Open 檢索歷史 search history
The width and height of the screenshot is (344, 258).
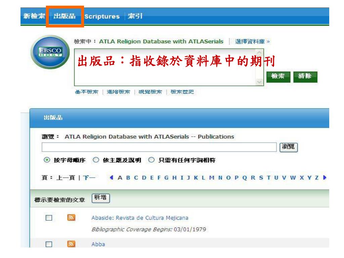coord(182,92)
